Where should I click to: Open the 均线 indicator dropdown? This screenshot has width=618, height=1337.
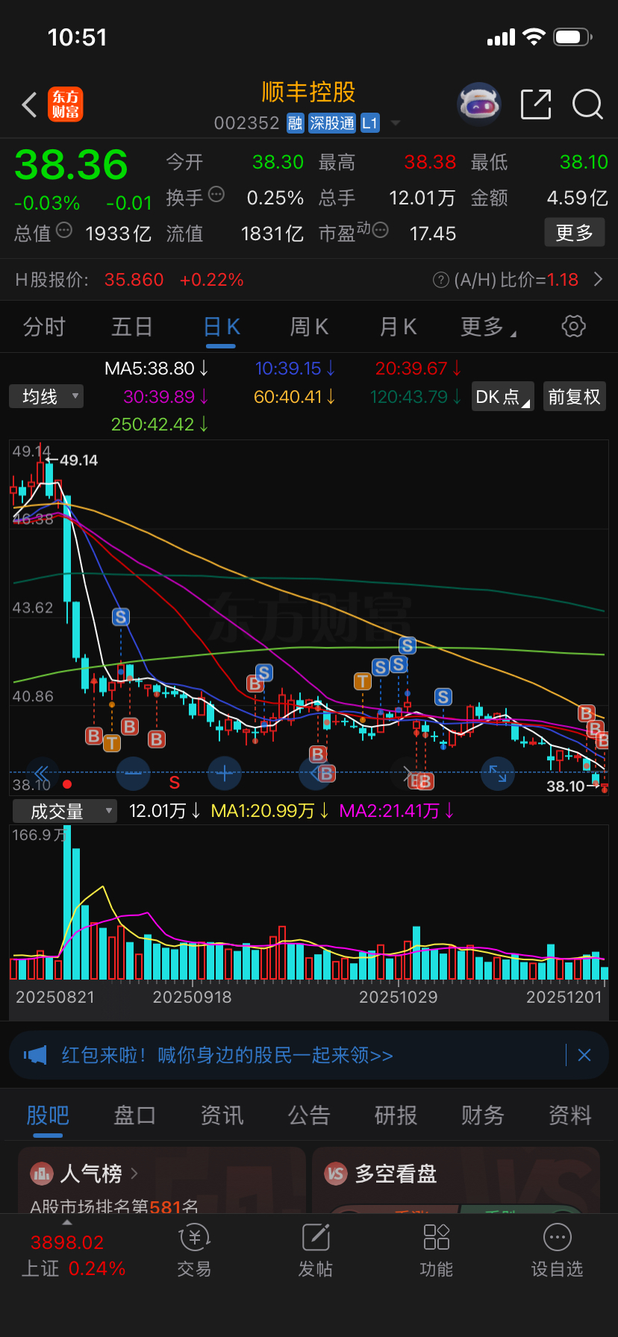[x=46, y=396]
